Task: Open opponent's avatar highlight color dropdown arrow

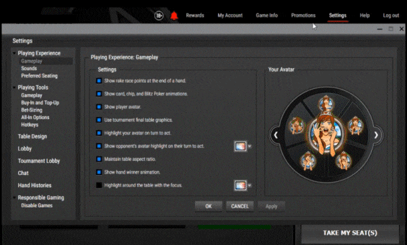Action: pos(250,146)
